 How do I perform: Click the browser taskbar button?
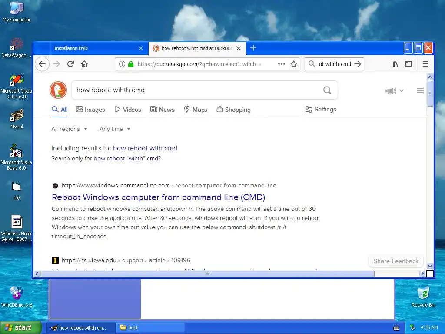[80, 327]
